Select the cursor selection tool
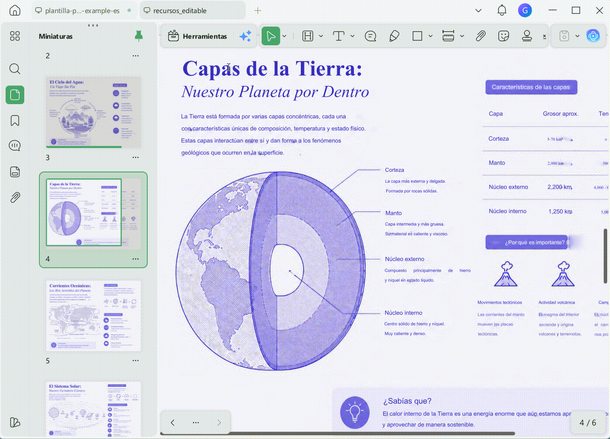The height and width of the screenshot is (439, 610). tap(270, 36)
